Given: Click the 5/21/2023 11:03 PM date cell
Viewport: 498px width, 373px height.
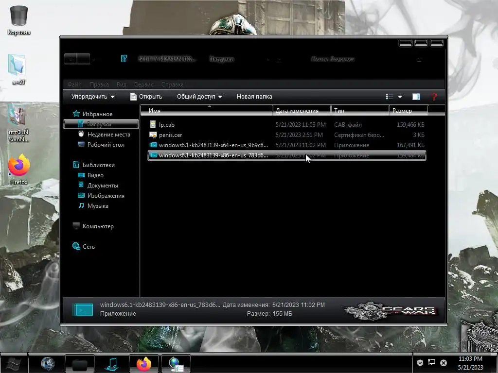Looking at the screenshot, I should click(x=301, y=125).
